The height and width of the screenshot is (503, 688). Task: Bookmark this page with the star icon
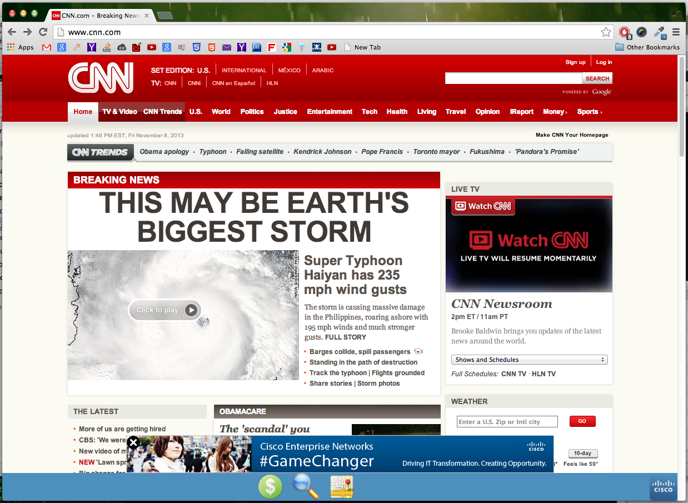point(606,32)
